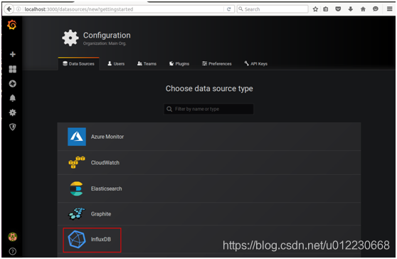Select InfluxDB data source
Screen dimensions: 397x259
209,239
